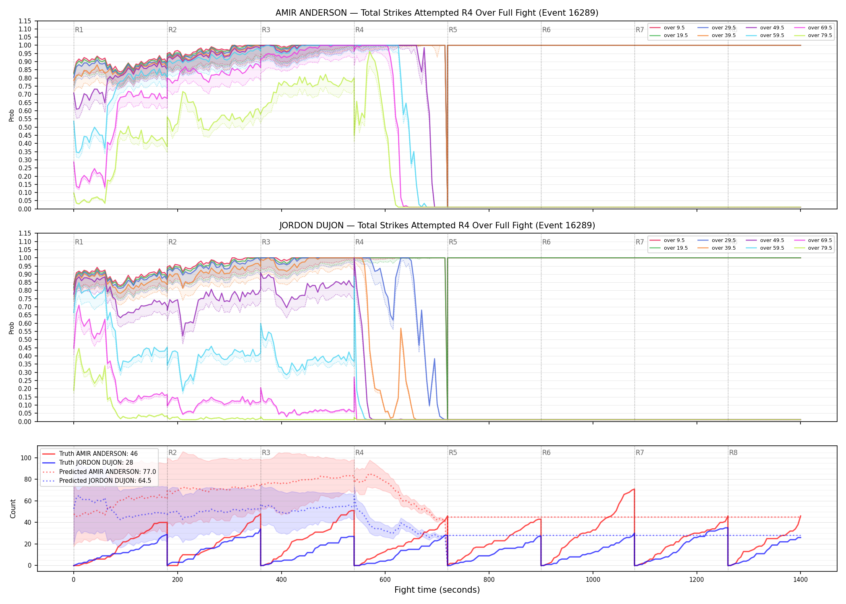Select 'over 69.5' in the Amir Anderson legend
This screenshot has height=604, width=846.
point(813,28)
